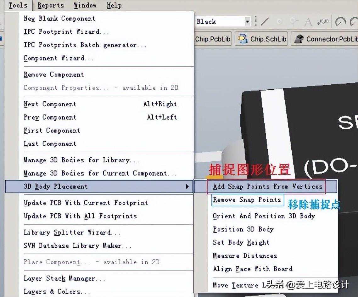
Task: Click Orient And Position 3D Body
Action: click(264, 216)
